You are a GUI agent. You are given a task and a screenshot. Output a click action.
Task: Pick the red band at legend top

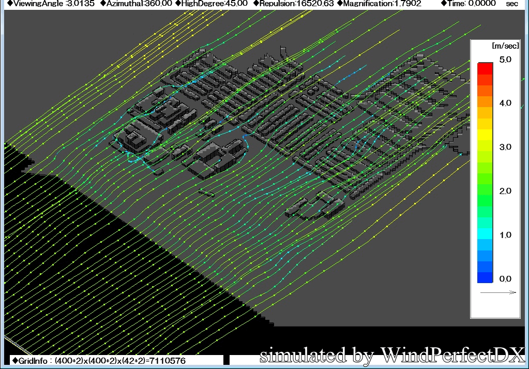click(485, 68)
